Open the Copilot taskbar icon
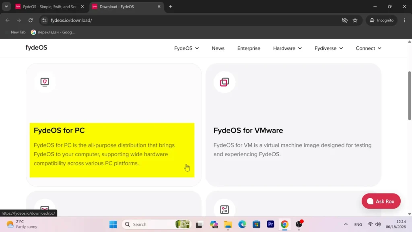Image resolution: width=412 pixels, height=232 pixels. (214, 224)
